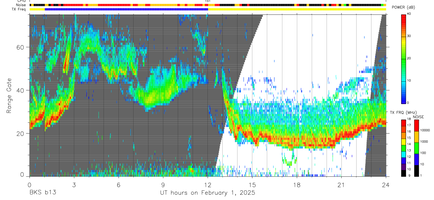Click the '40' tick on POWER scale
This screenshot has height=200, width=434.
click(409, 14)
